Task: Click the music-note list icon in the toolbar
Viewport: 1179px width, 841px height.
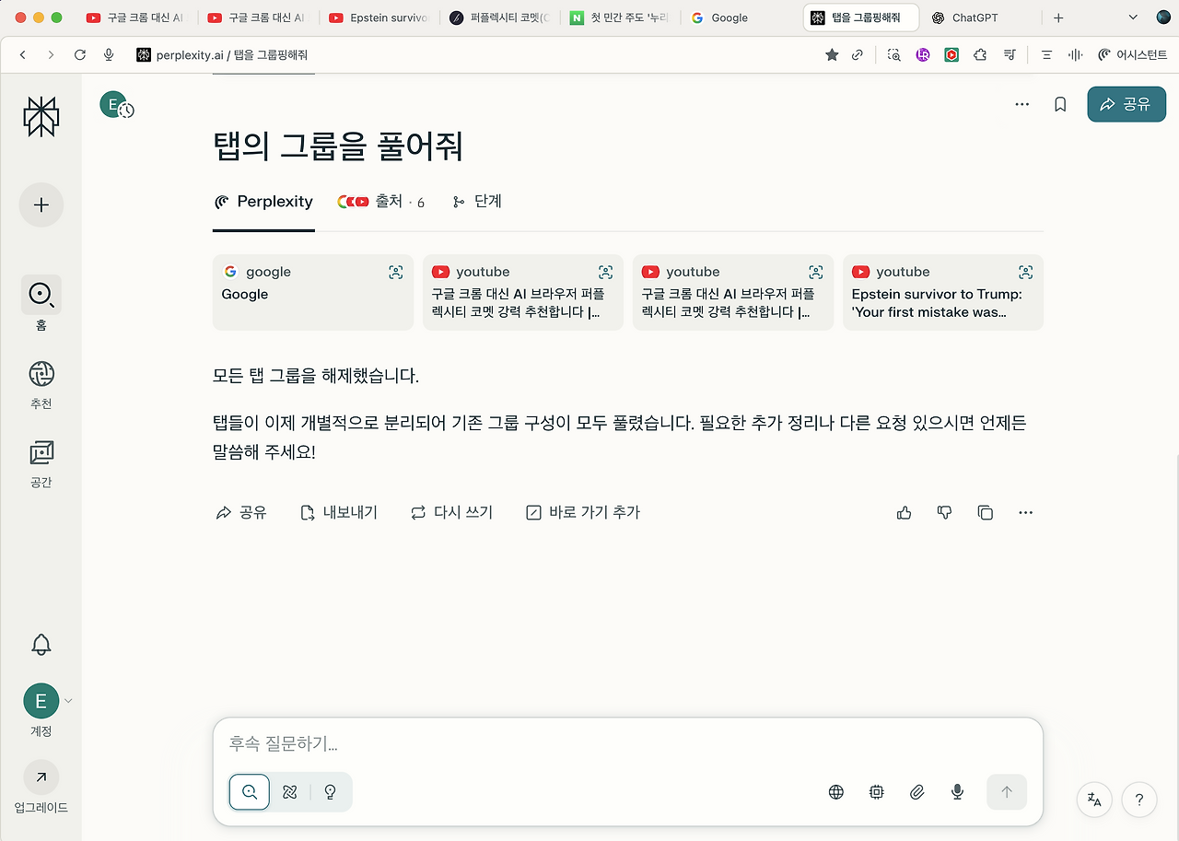Action: coord(1010,55)
